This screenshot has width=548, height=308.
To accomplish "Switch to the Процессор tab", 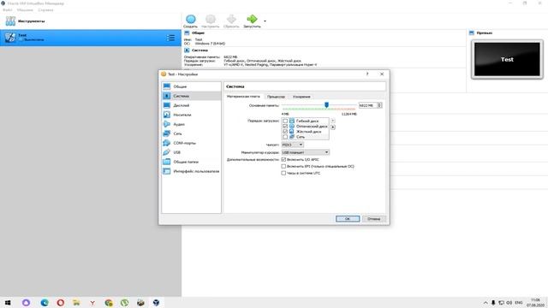I will click(x=276, y=97).
